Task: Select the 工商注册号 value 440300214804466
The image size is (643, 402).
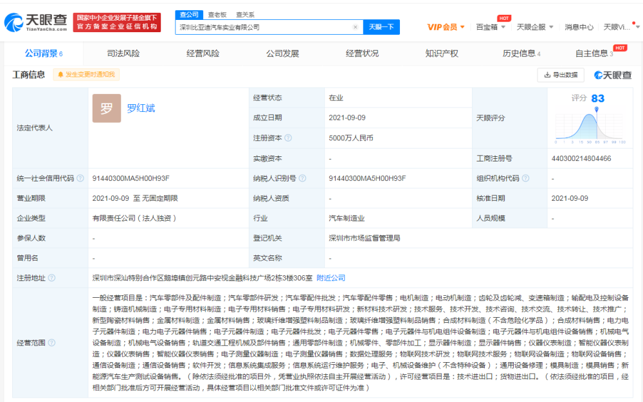Action: click(x=581, y=158)
